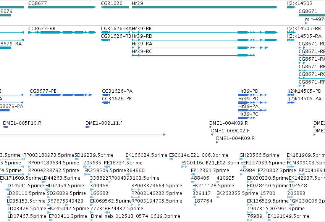Click the Hr39-PA CDS label
The height and width of the screenshot is (222, 325).
click(249, 106)
